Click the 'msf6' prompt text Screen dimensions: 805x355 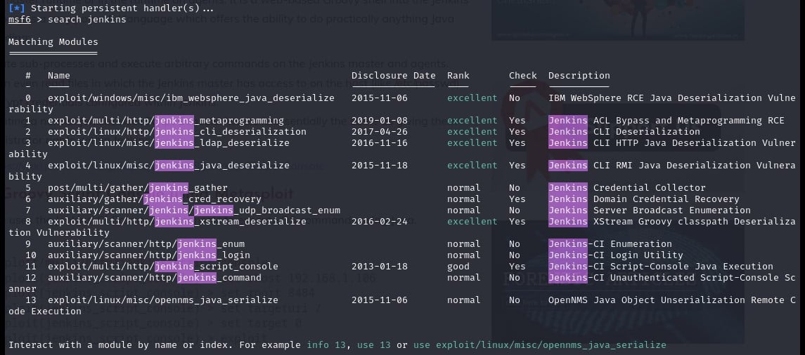point(20,20)
